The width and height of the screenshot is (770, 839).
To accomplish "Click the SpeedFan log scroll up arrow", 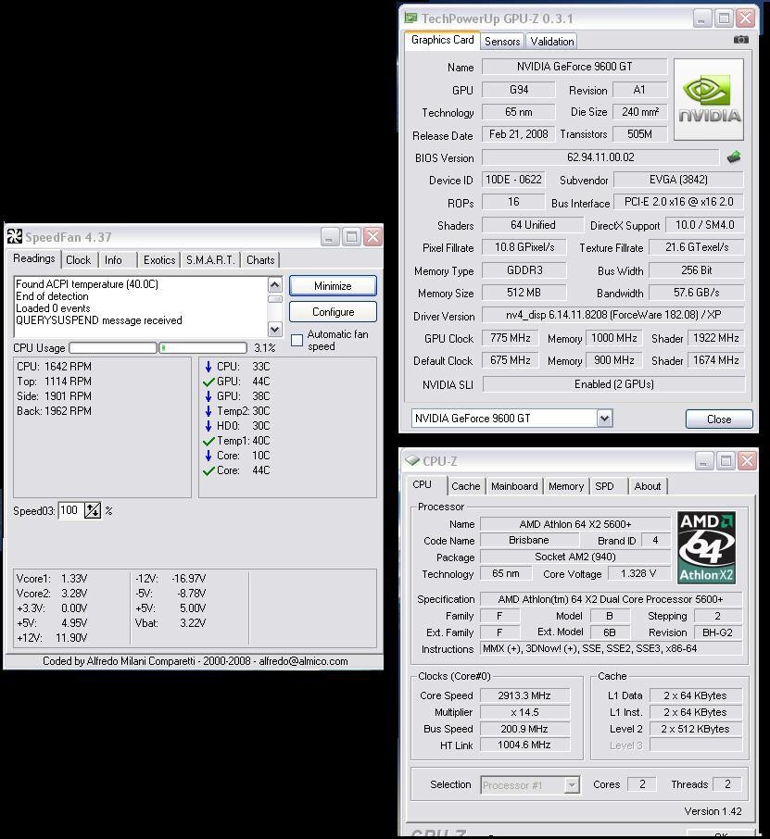I will [x=274, y=284].
